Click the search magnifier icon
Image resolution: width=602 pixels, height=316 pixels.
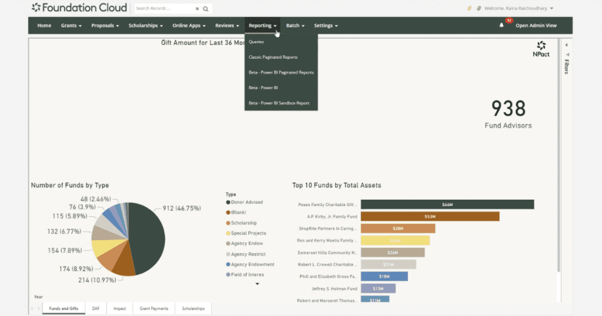tap(206, 8)
